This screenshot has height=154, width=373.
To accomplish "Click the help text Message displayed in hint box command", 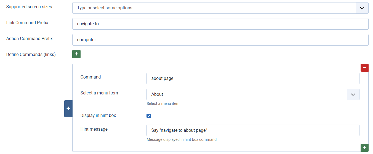I will (x=182, y=139).
